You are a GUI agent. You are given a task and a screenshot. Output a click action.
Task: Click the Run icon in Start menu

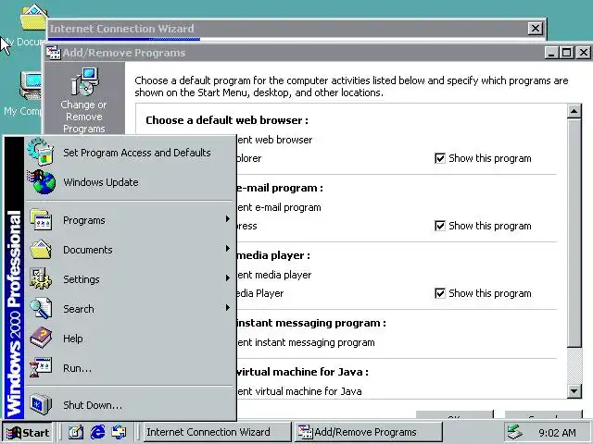tap(41, 367)
